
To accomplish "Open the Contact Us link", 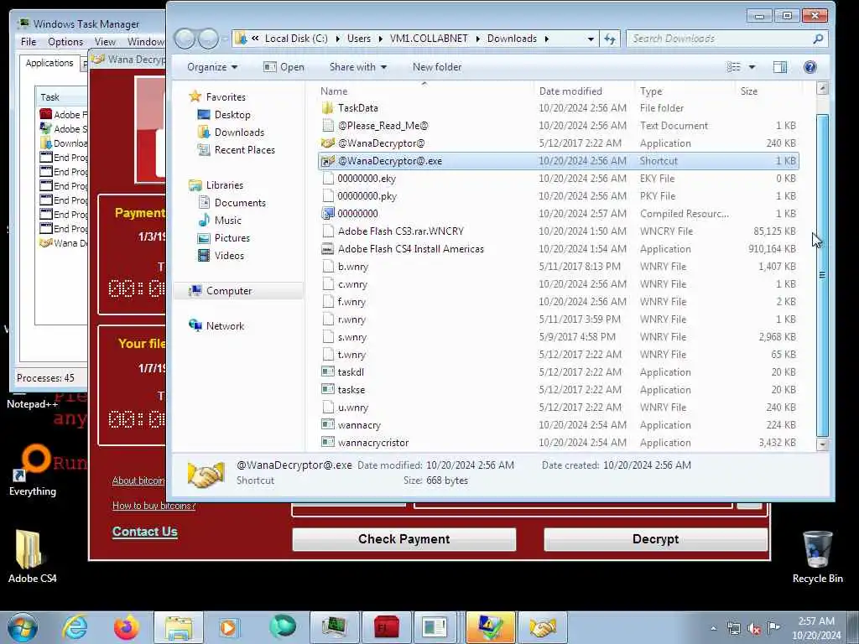I will [144, 532].
